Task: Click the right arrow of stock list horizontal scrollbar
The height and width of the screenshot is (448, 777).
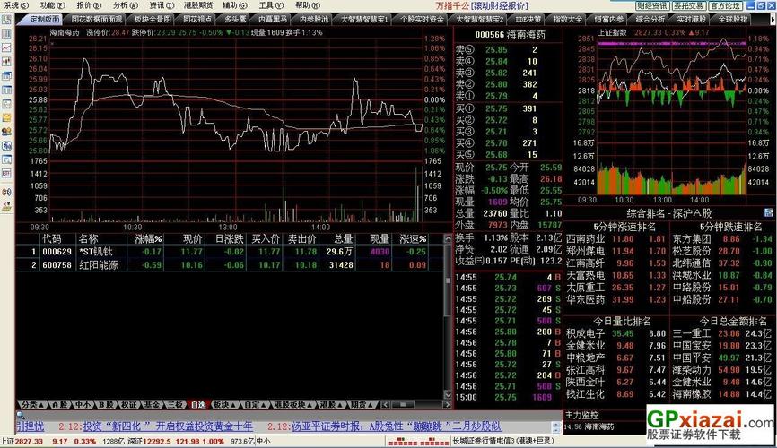Action: pyautogui.click(x=447, y=405)
